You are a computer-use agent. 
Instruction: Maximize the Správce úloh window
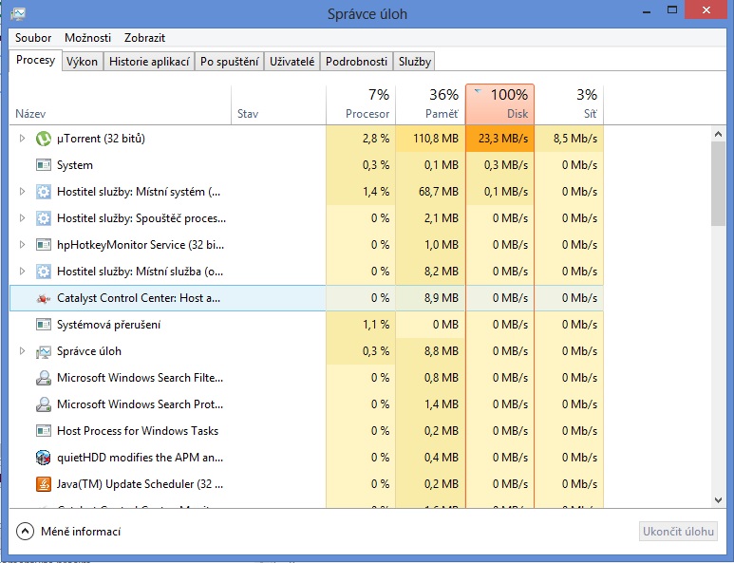click(671, 9)
